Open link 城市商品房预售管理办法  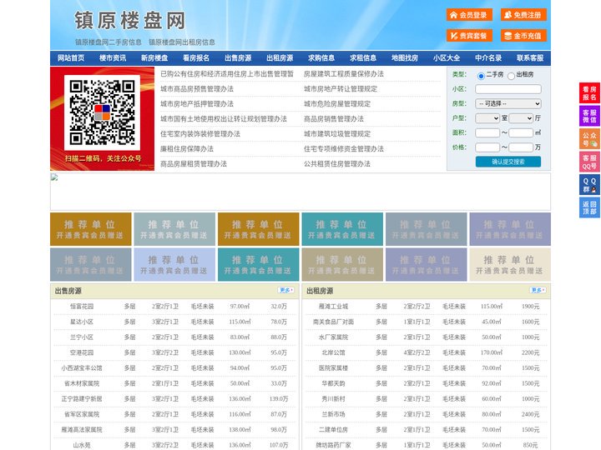(197, 89)
